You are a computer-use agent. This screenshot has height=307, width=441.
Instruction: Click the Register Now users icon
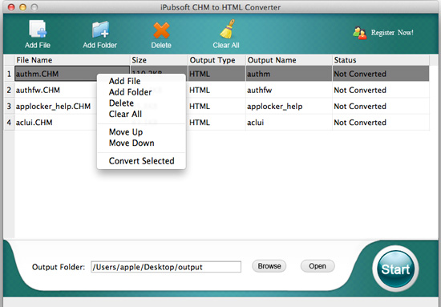point(360,33)
